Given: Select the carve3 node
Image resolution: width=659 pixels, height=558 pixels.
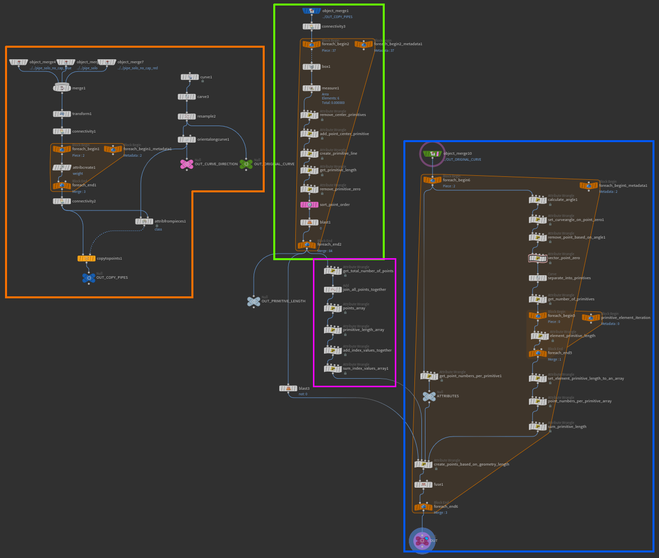Looking at the screenshot, I should 187,96.
